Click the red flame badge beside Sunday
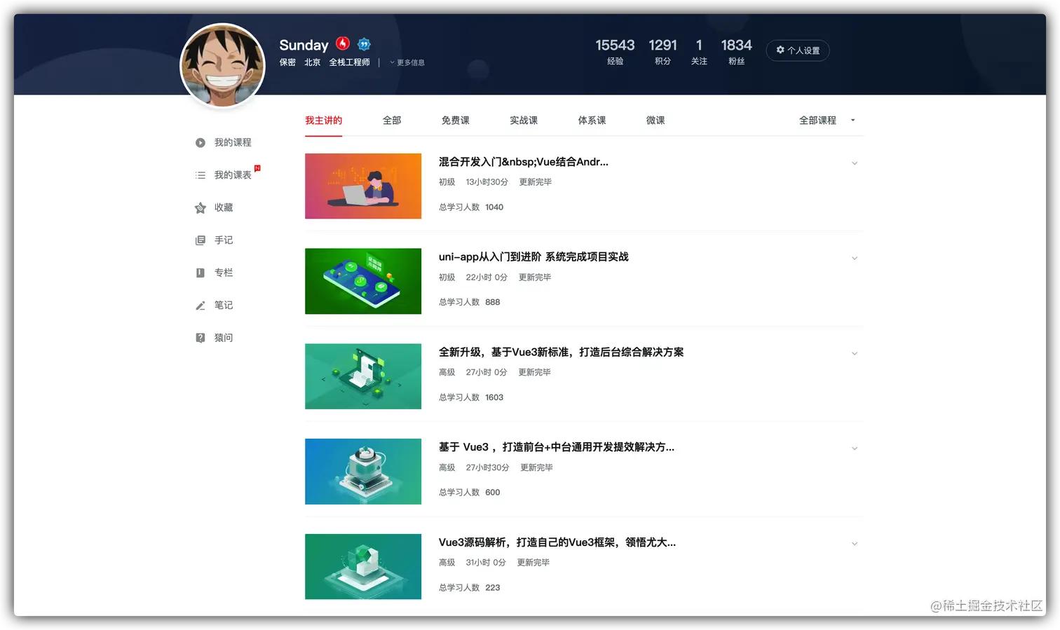The width and height of the screenshot is (1060, 630). click(343, 43)
